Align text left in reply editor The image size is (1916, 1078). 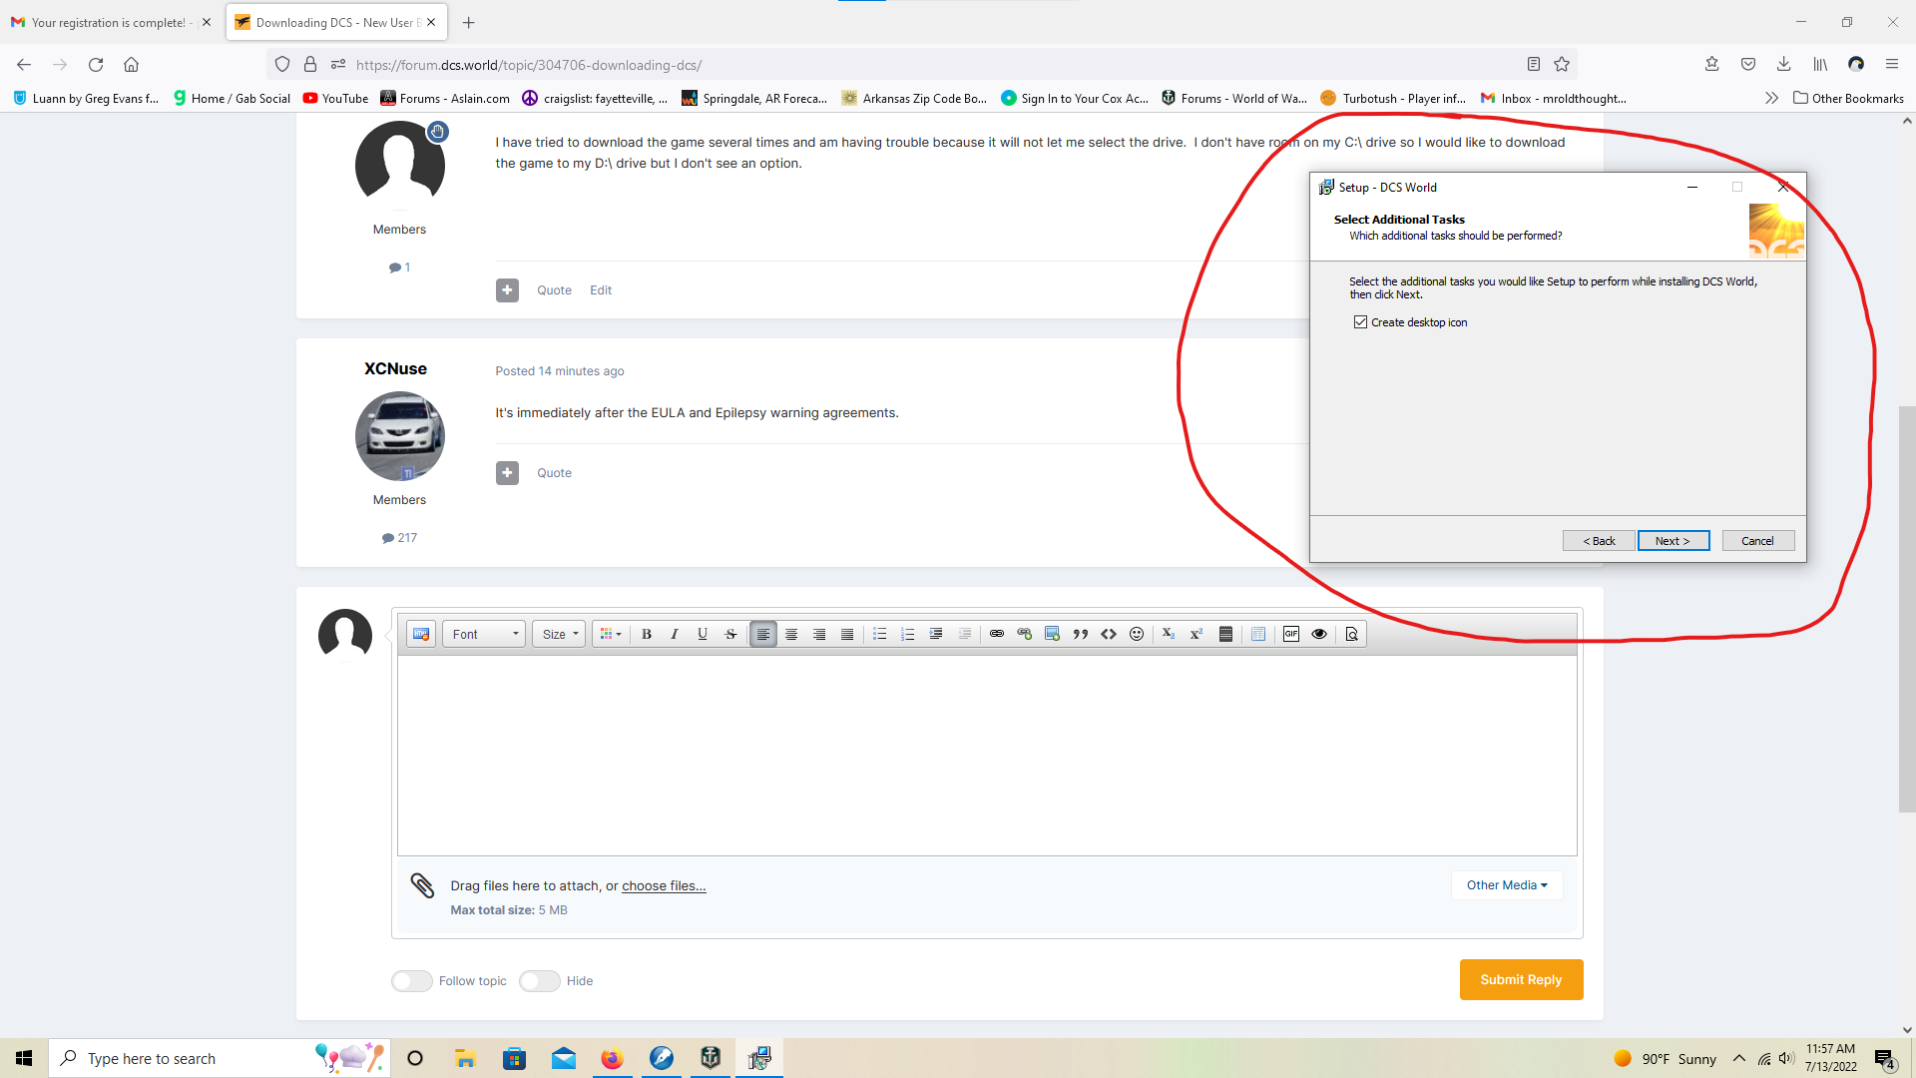763,634
